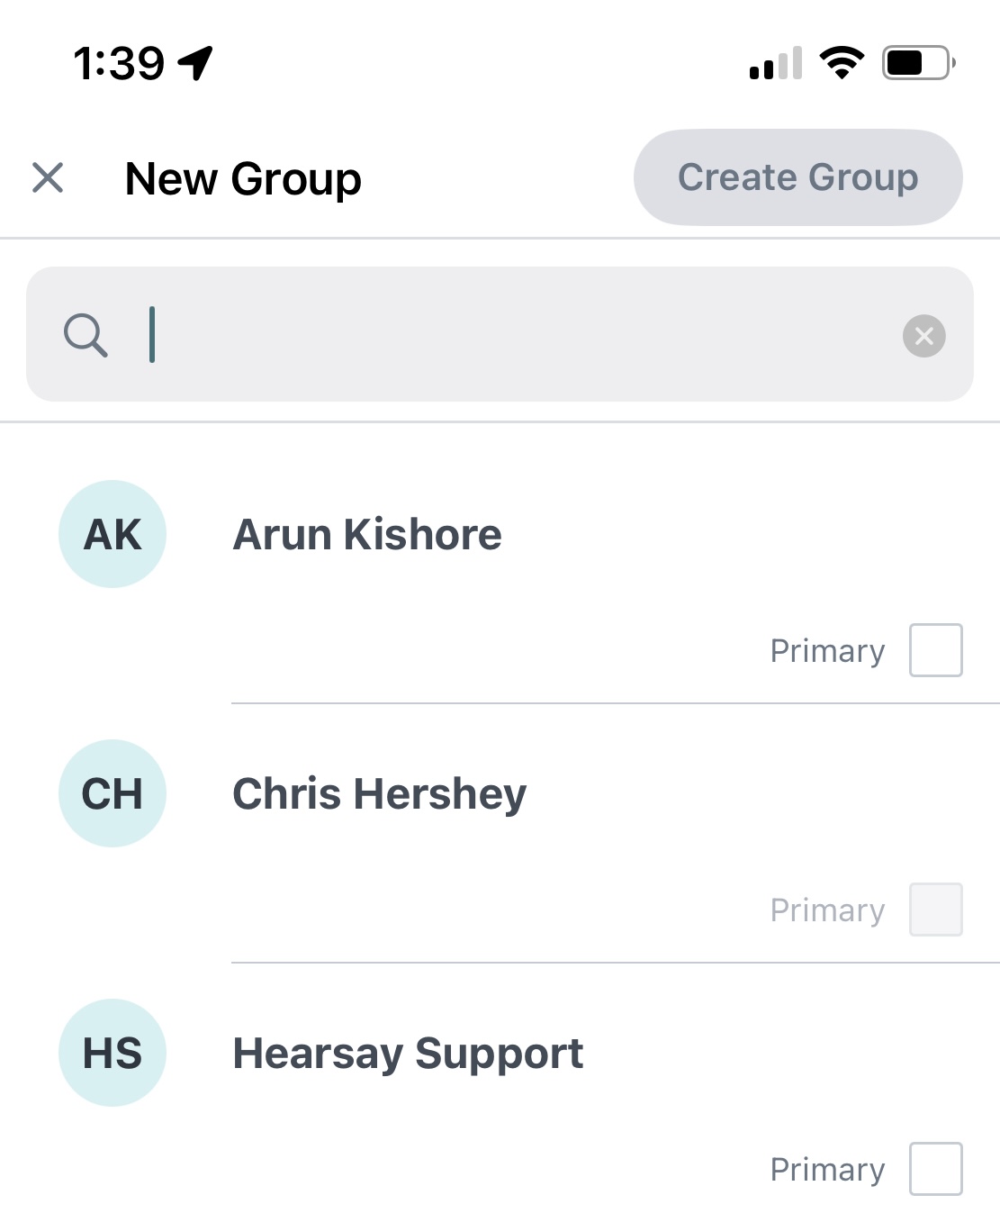Click the magnifying glass search icon
This screenshot has width=1000, height=1213.
coord(86,336)
